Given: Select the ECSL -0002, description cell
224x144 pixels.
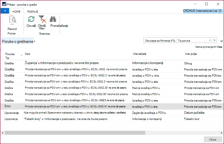Looking at the screenshot, I should click(76, 69).
